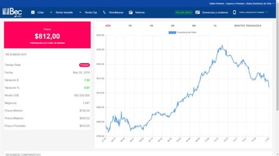Click the Precio Mínimo value $795,00
279x156 pixels.
point(85,111)
